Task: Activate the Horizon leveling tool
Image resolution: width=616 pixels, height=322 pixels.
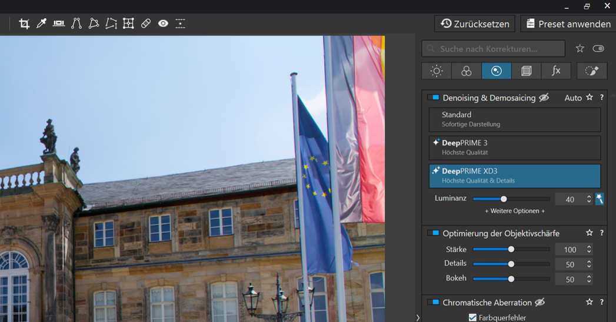Action: (59, 24)
